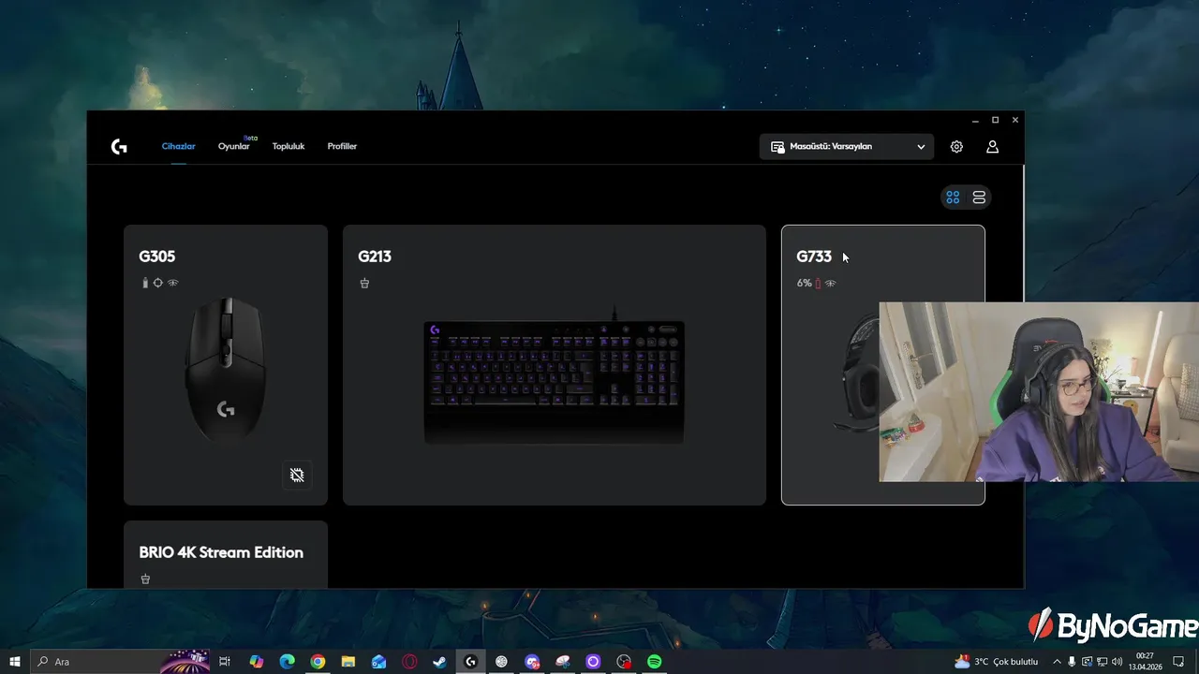1199x674 pixels.
Task: Expand hidden system tray icons chevron
Action: [x=1058, y=662]
